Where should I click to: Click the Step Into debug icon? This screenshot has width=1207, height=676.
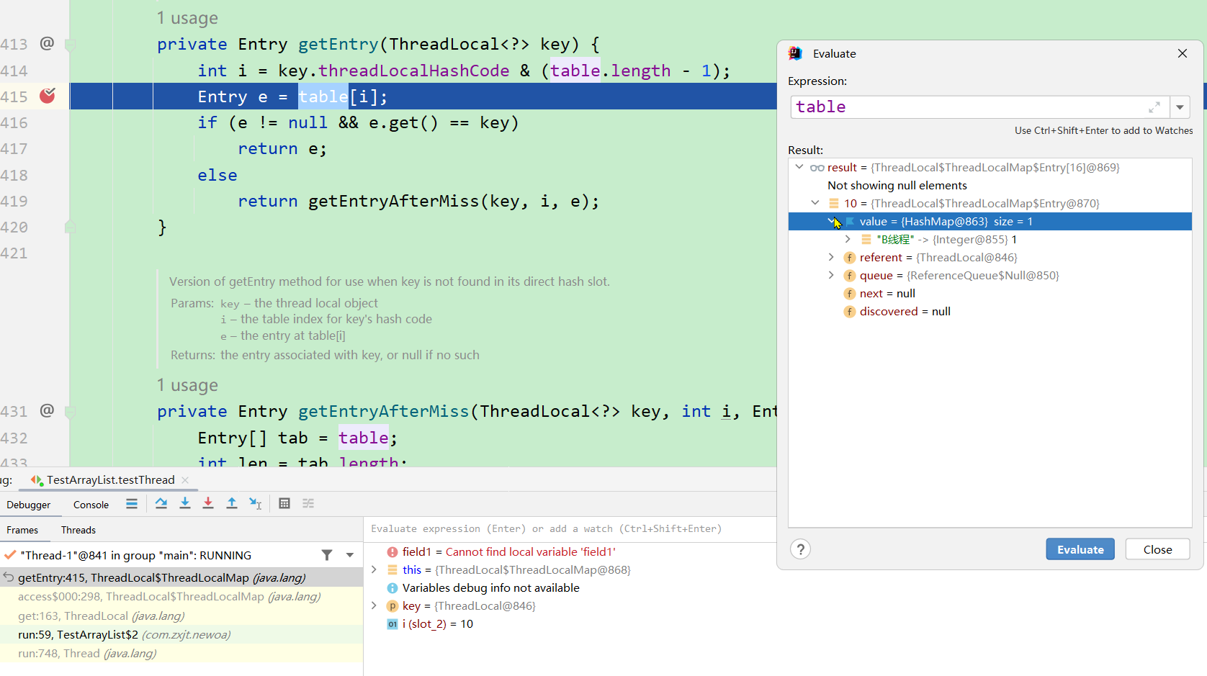click(x=185, y=503)
